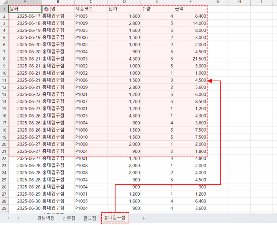Select the 판교점 sheet tab
The height and width of the screenshot is (225, 277).
[90, 218]
